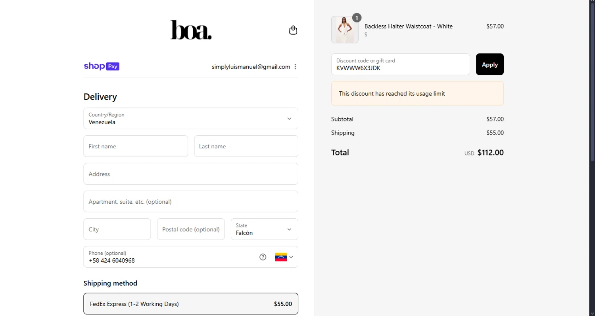Click the USD currency label
This screenshot has width=595, height=316.
[x=469, y=153]
